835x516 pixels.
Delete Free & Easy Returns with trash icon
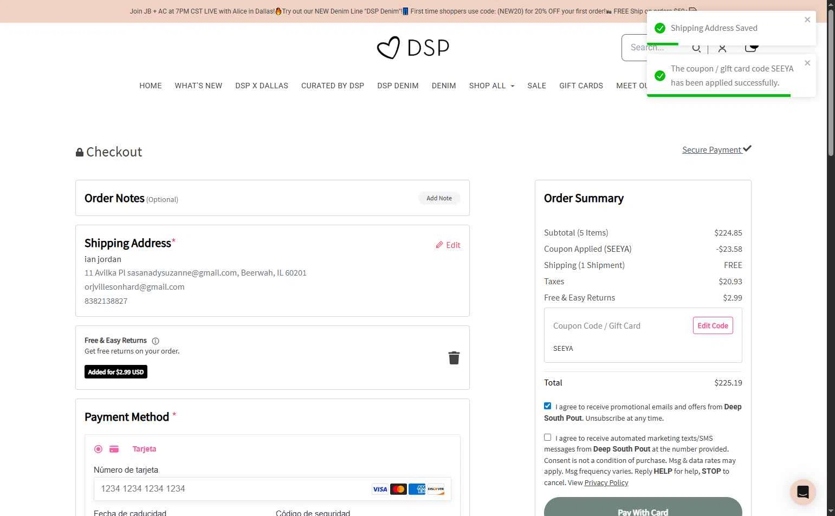pyautogui.click(x=454, y=357)
